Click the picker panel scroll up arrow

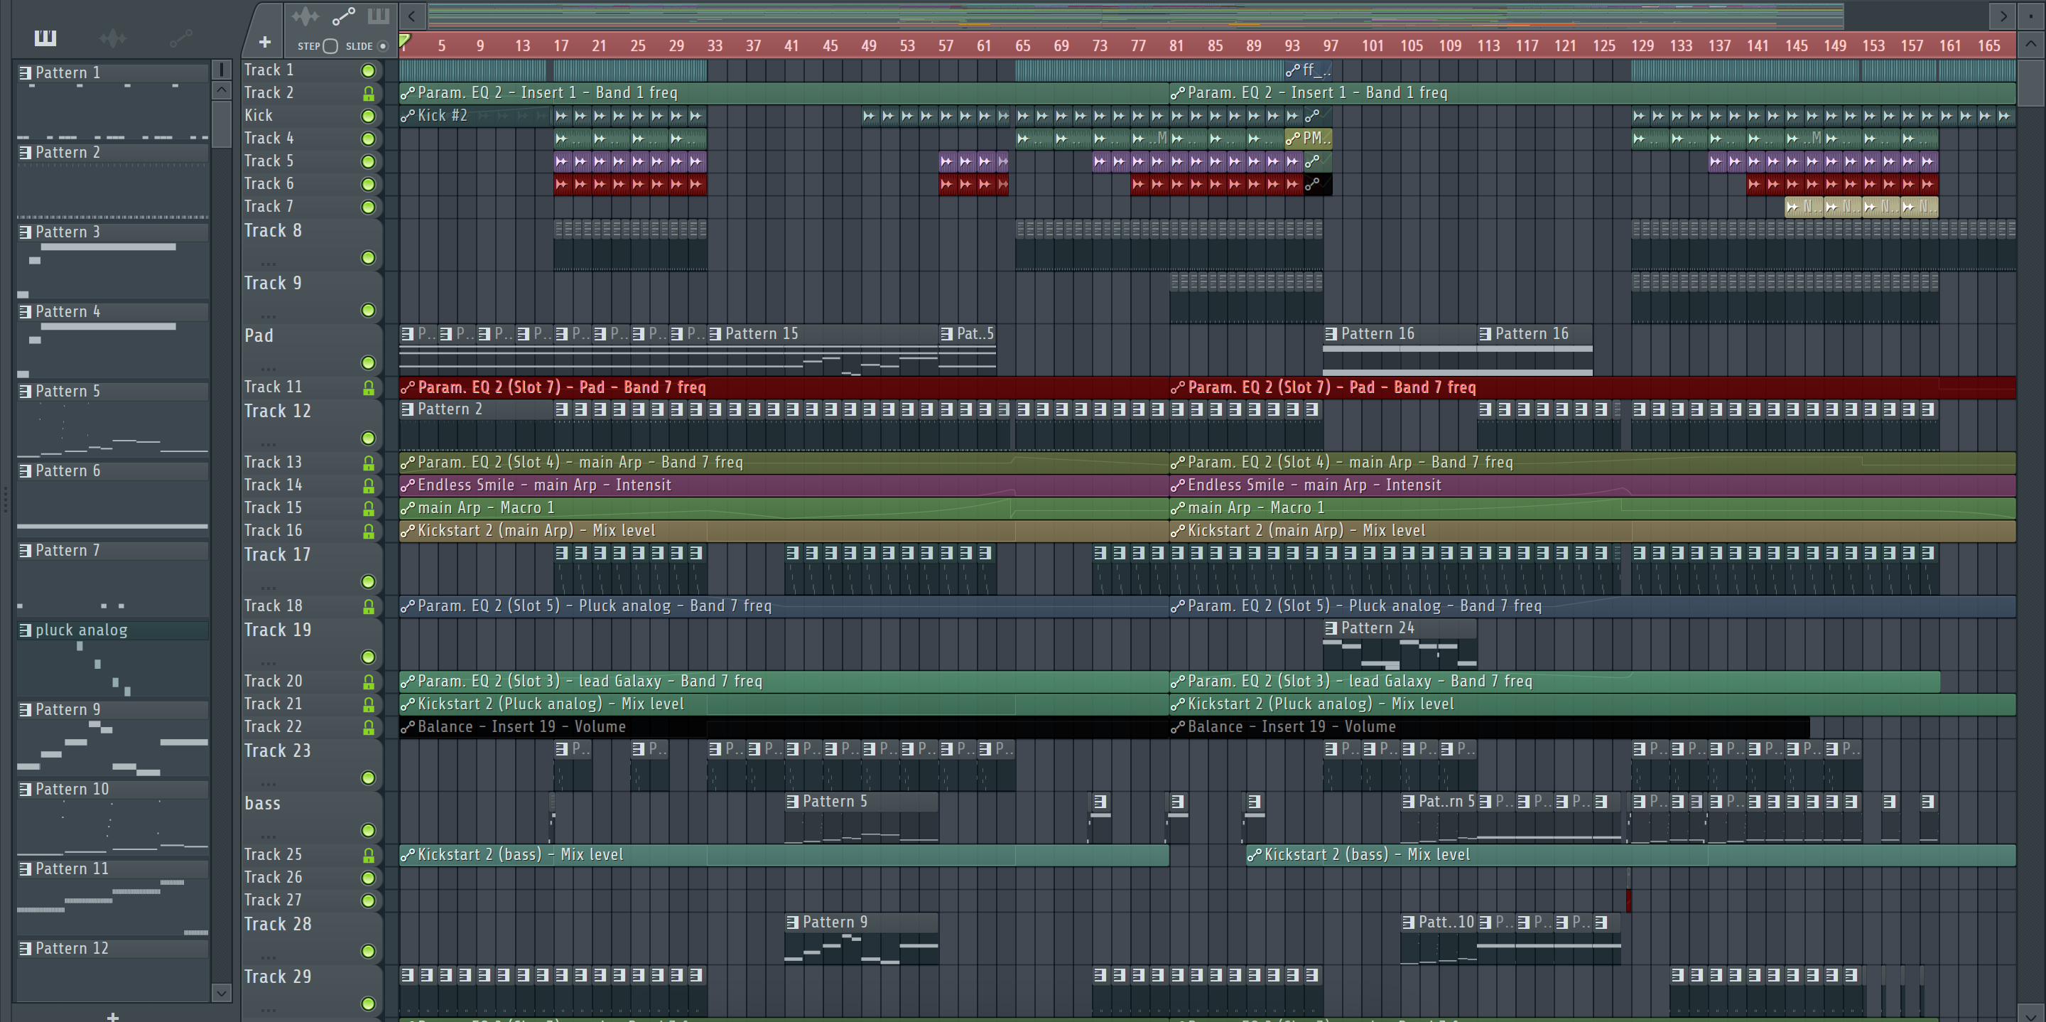[222, 90]
